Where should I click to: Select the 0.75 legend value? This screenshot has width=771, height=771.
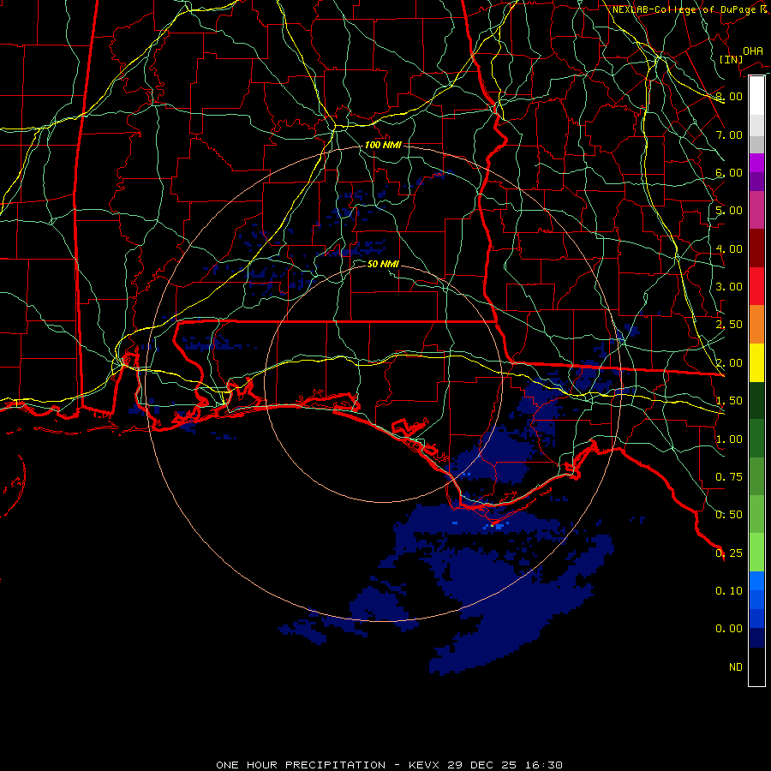pos(729,477)
